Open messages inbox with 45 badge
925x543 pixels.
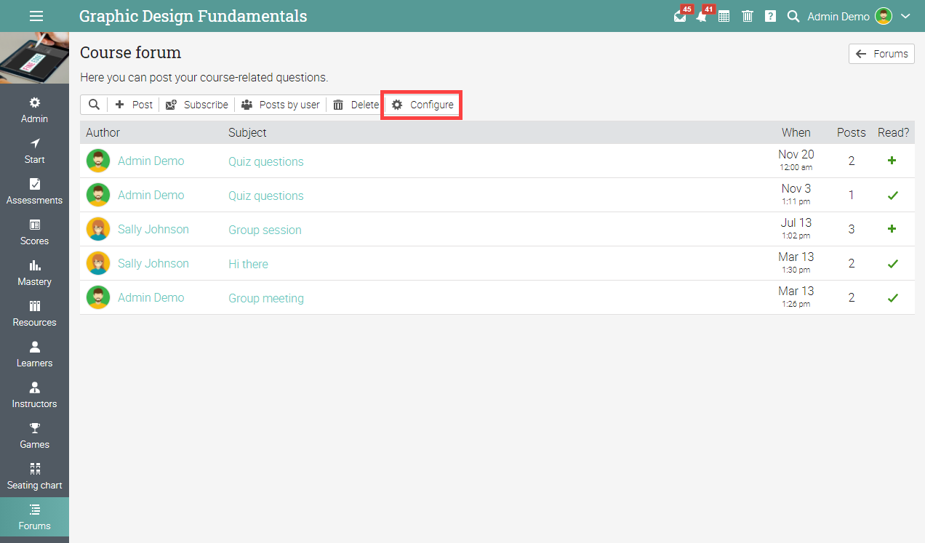[x=681, y=15]
